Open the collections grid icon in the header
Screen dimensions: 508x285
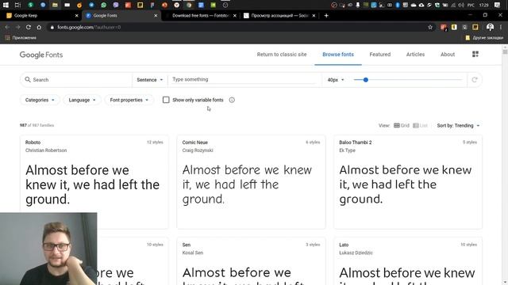pyautogui.click(x=475, y=55)
